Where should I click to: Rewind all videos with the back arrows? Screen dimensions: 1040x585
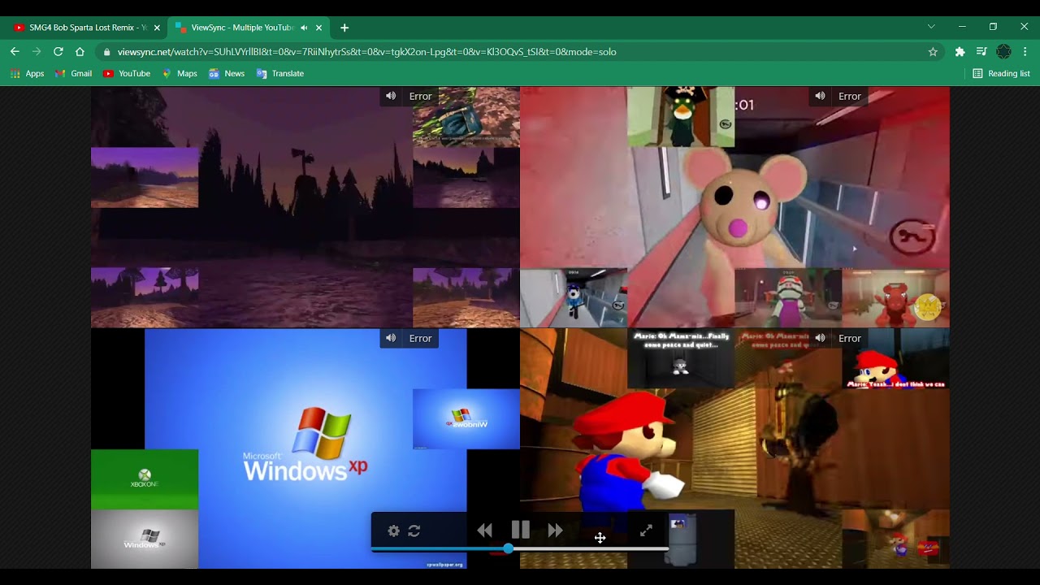[x=485, y=531]
